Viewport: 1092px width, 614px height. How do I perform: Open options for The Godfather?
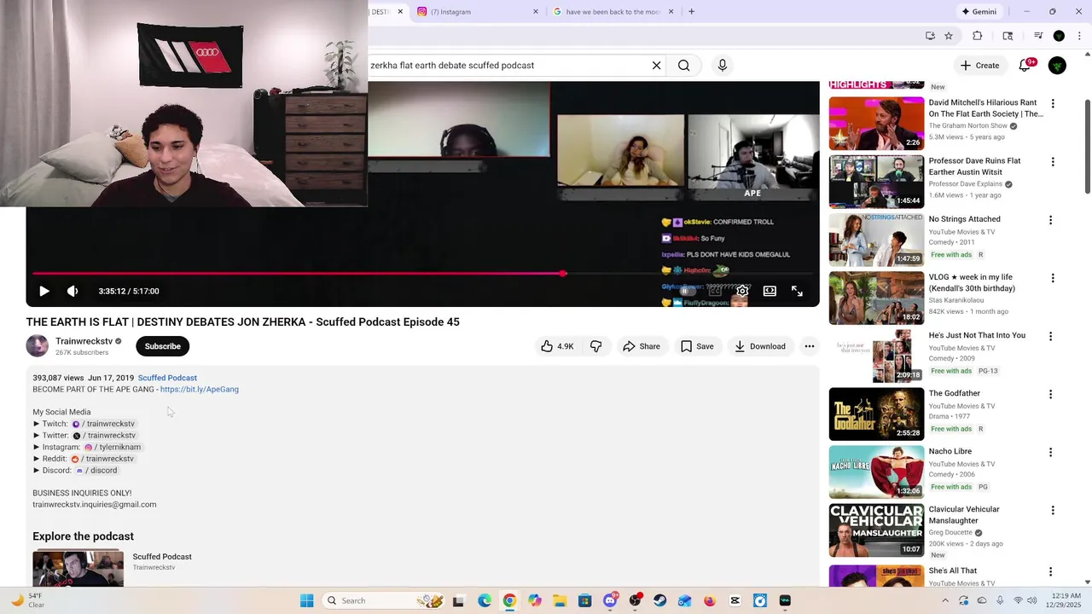coord(1050,394)
